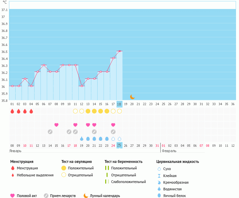This screenshot has height=198, width=239.
Task: Click the Февраль month label
Action: point(169,151)
